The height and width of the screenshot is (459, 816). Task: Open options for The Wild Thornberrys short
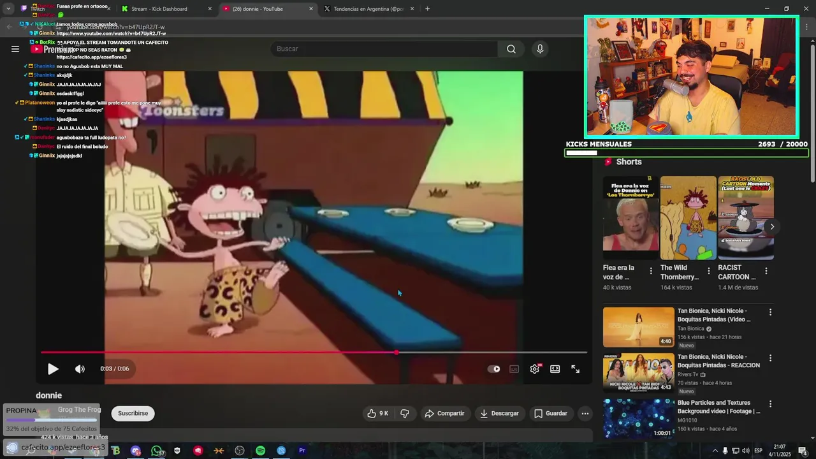coord(708,271)
